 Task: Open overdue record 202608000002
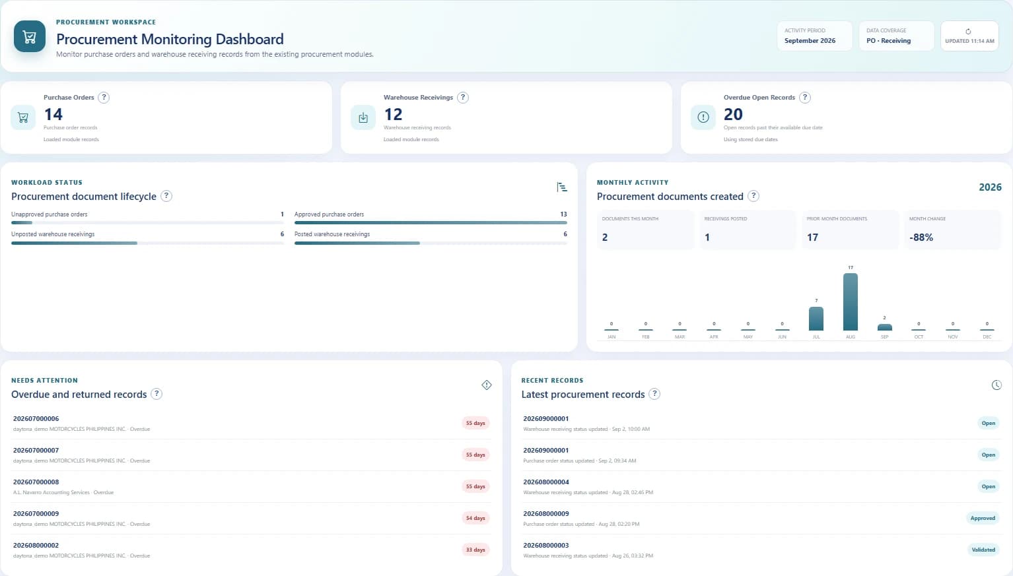[251, 550]
